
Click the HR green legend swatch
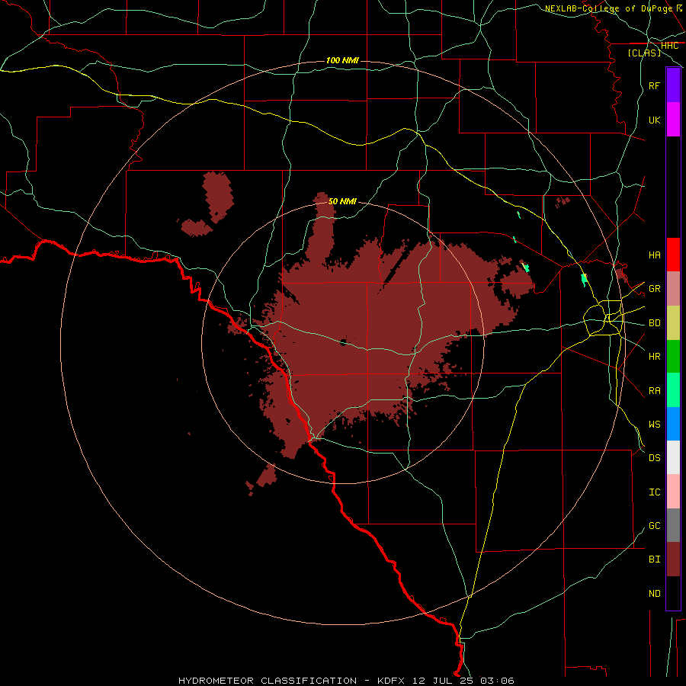[x=673, y=357]
